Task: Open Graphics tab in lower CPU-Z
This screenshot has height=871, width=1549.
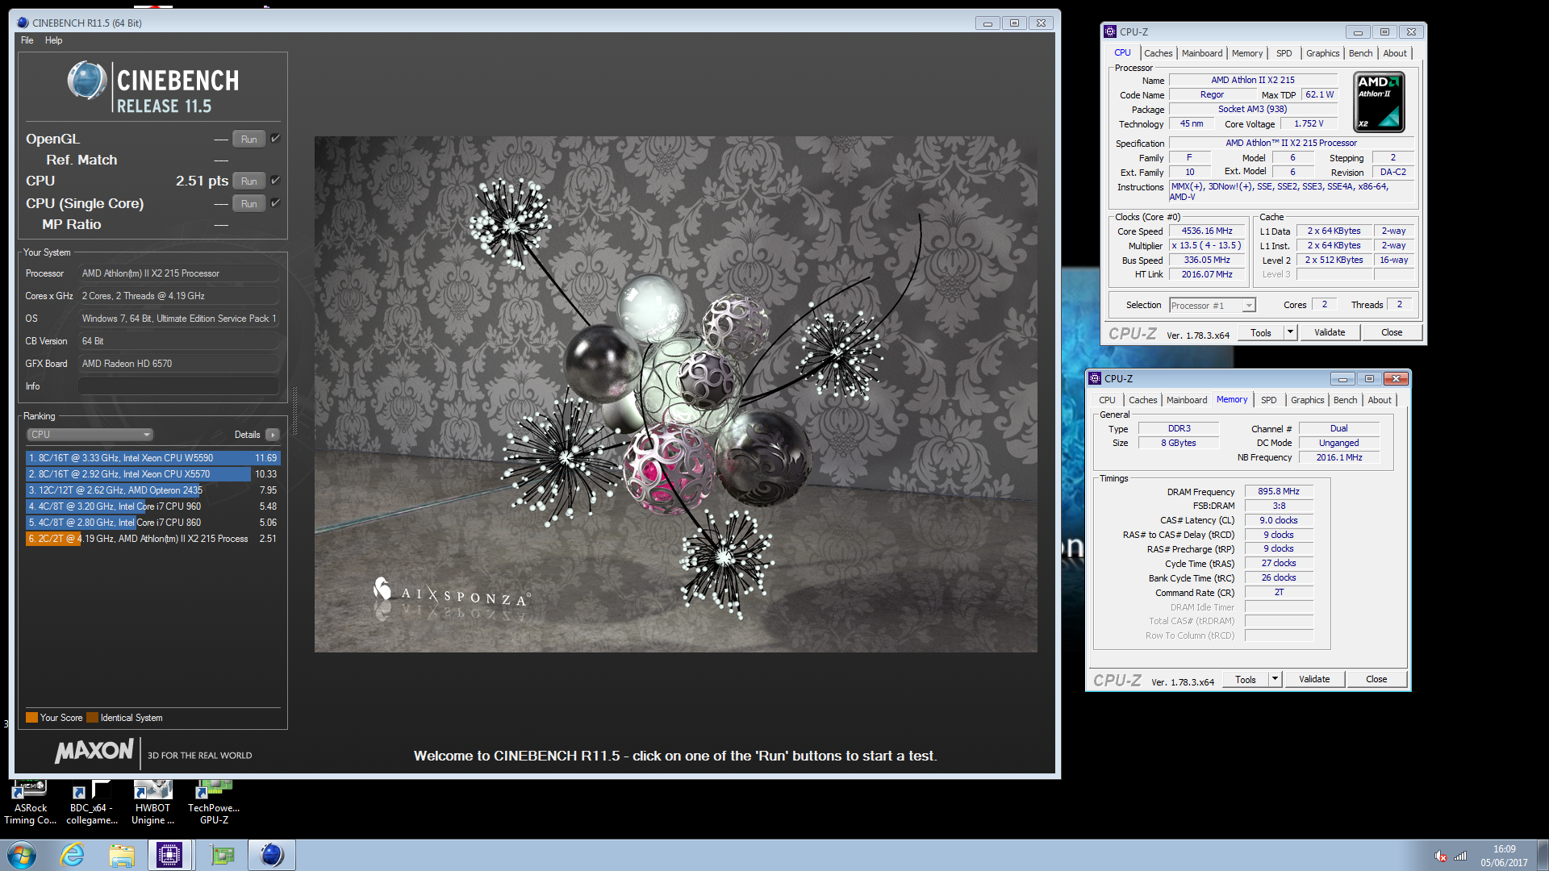Action: pos(1308,400)
